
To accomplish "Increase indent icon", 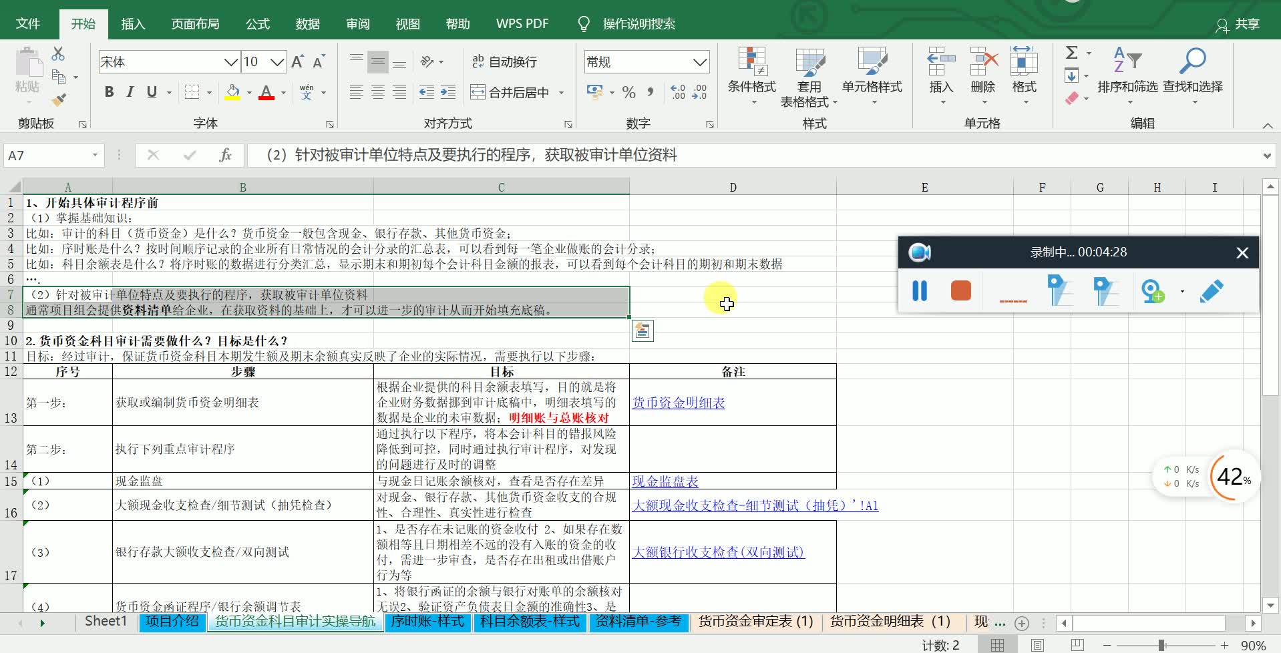I will tap(448, 92).
